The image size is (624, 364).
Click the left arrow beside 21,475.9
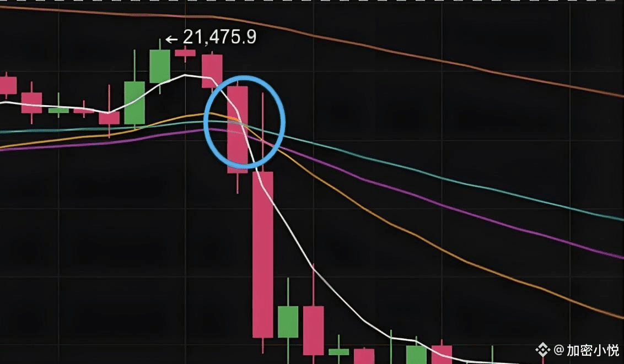click(171, 39)
